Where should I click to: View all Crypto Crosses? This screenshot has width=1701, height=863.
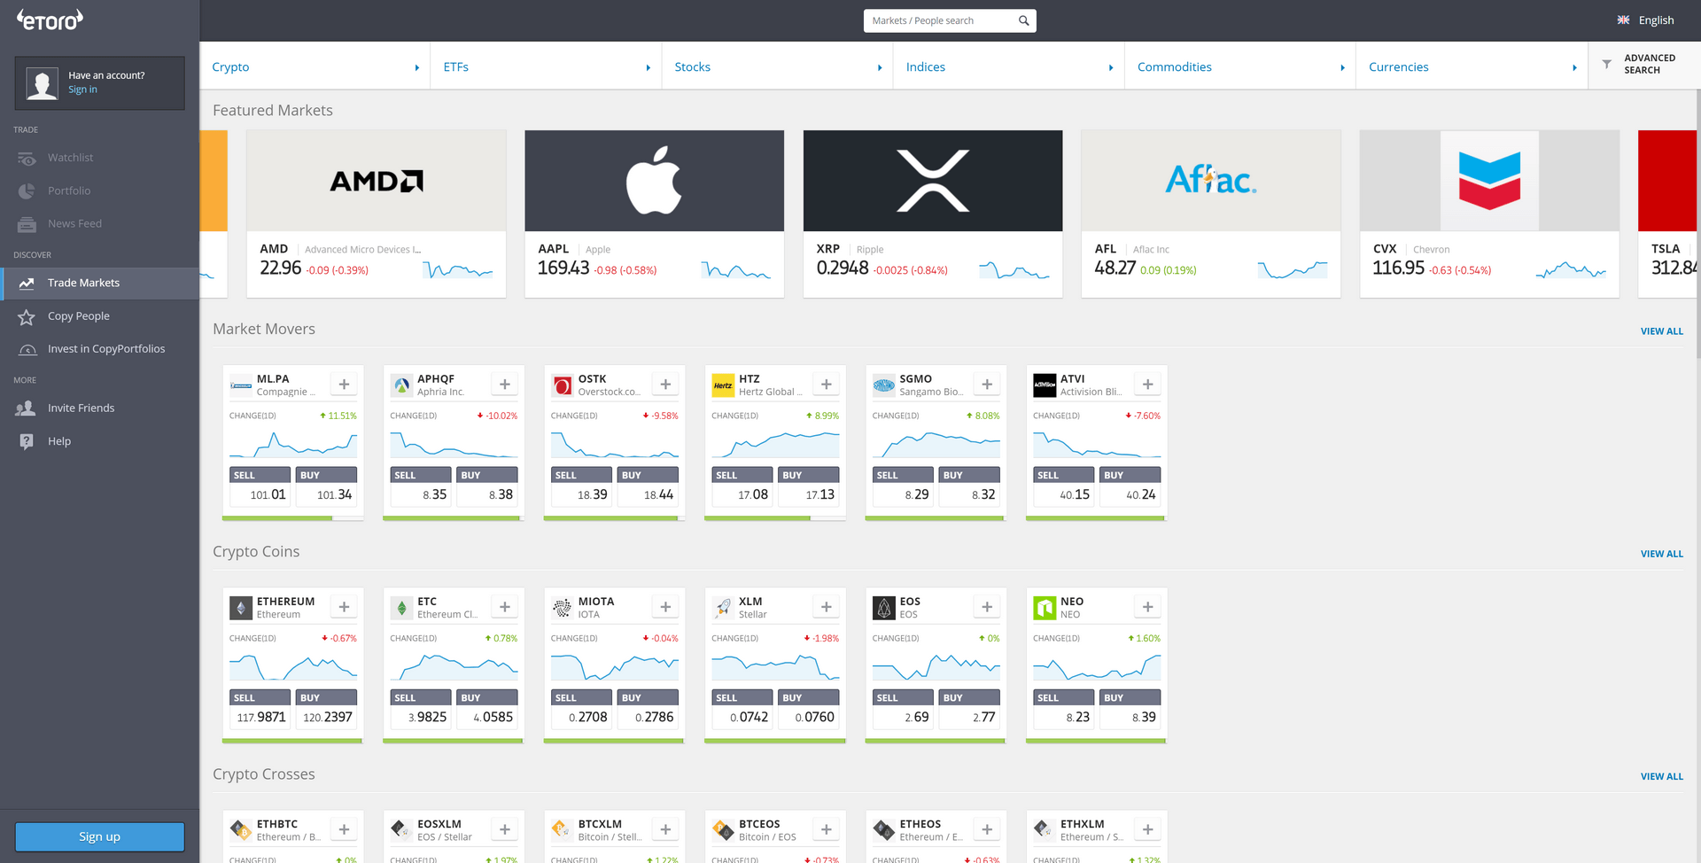[x=1661, y=776]
